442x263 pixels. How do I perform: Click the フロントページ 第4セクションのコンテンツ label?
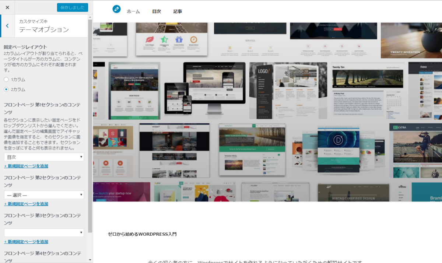click(42, 257)
